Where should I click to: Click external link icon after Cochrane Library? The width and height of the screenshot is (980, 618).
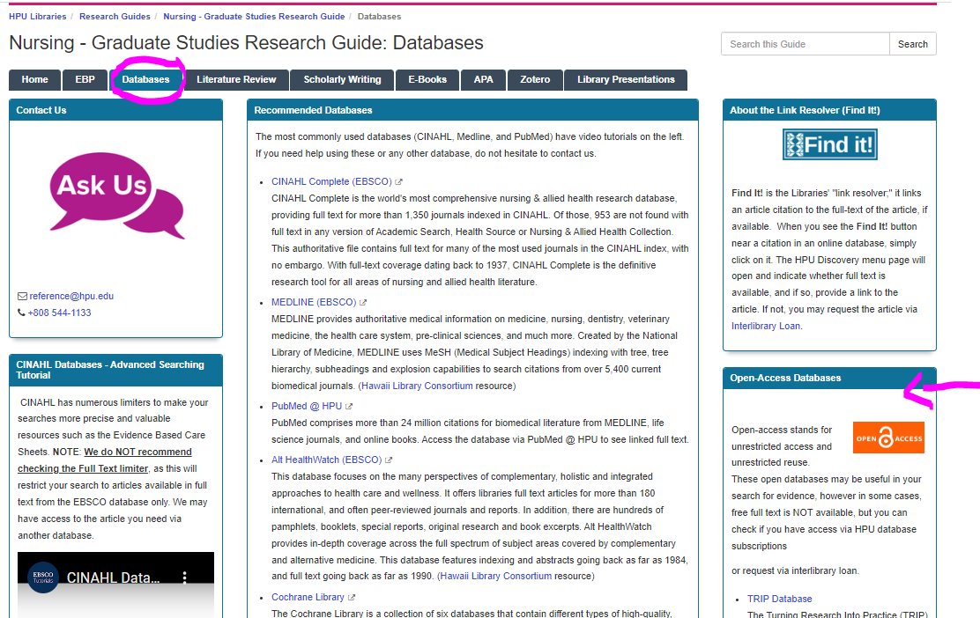click(352, 598)
